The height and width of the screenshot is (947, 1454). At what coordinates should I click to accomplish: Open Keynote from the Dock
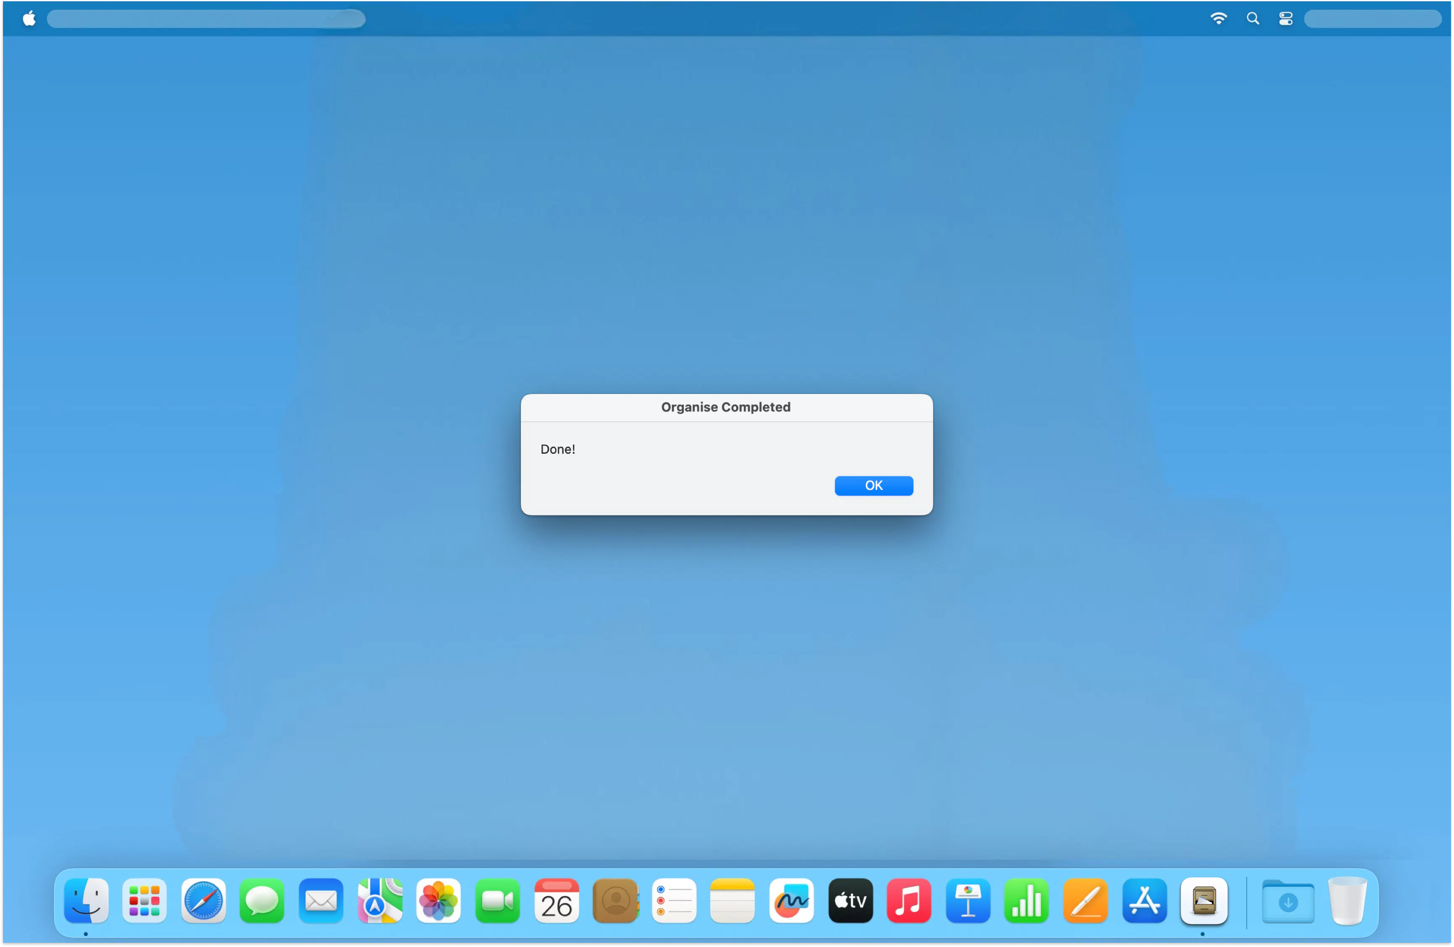[x=968, y=900]
